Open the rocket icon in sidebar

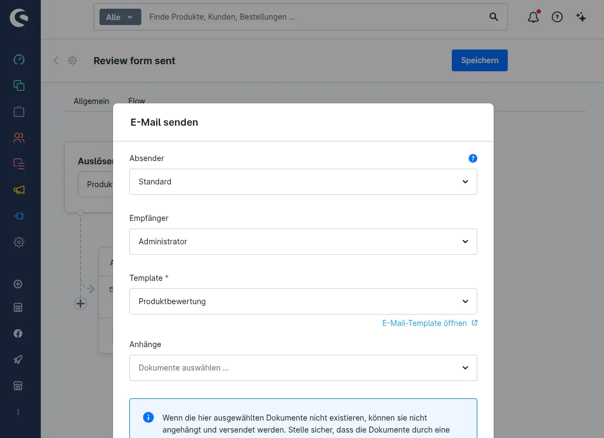[x=18, y=360]
